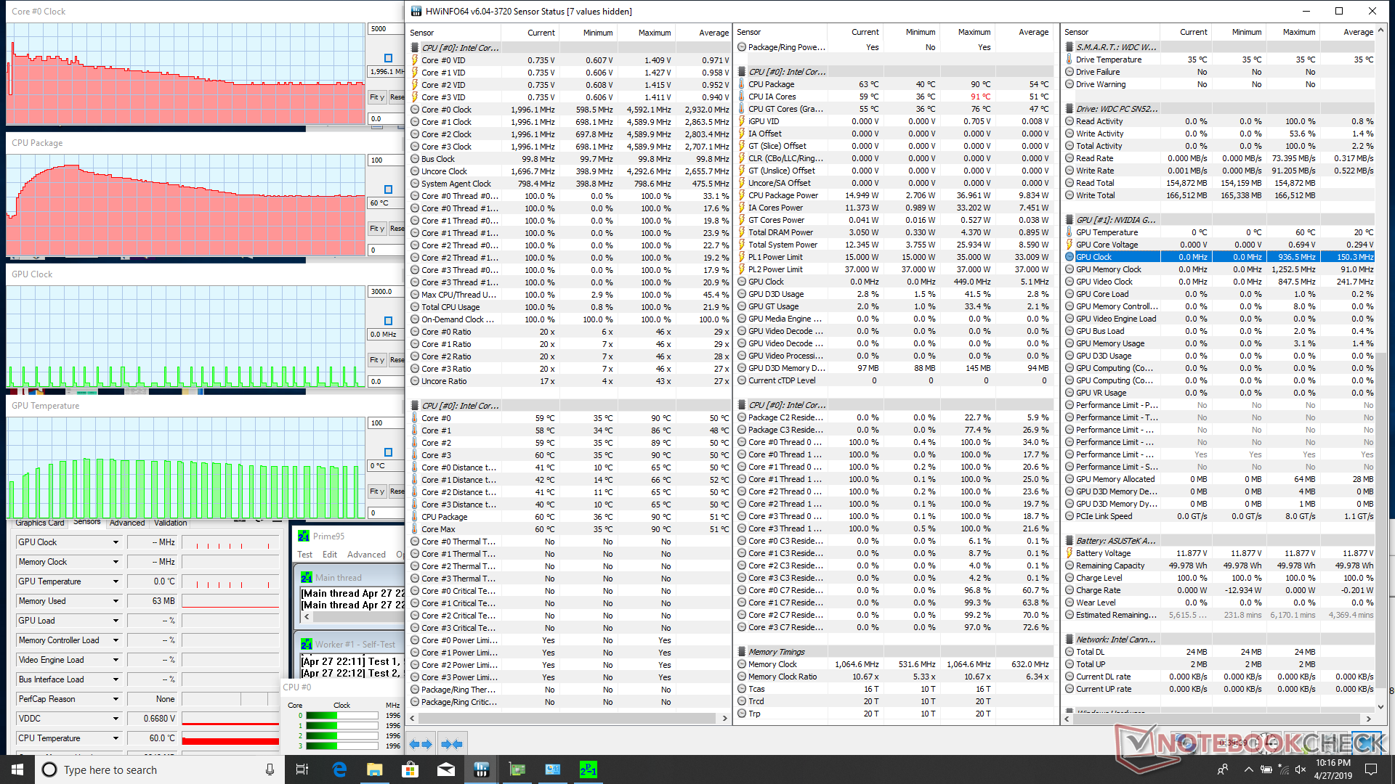The image size is (1395, 784).
Task: Switch to Prime95 via taskbar icon
Action: [588, 769]
